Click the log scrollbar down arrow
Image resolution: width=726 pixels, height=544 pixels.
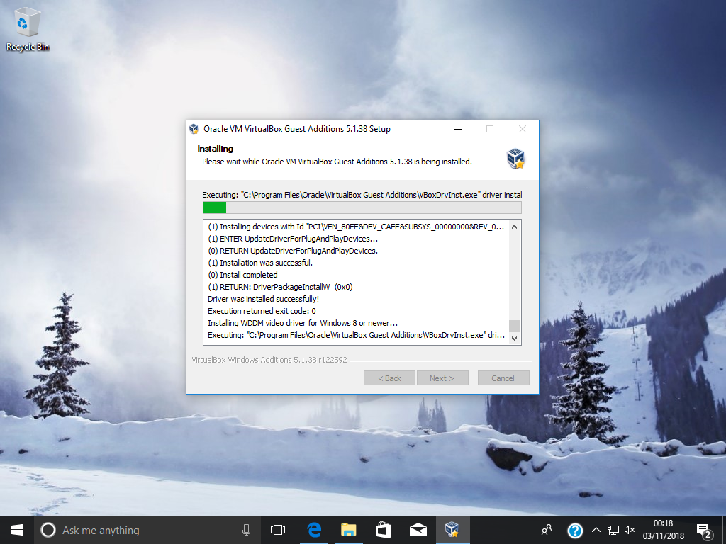pyautogui.click(x=515, y=339)
